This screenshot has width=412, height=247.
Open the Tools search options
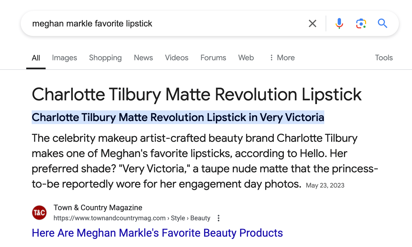384,58
